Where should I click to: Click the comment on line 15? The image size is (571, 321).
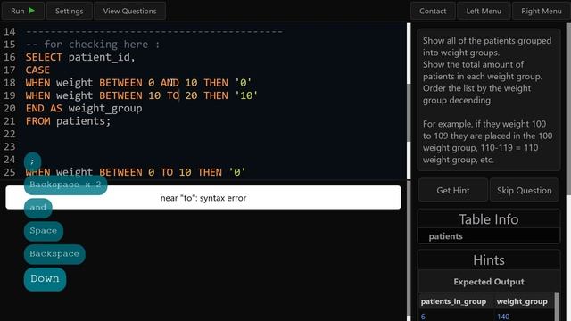[x=93, y=45]
